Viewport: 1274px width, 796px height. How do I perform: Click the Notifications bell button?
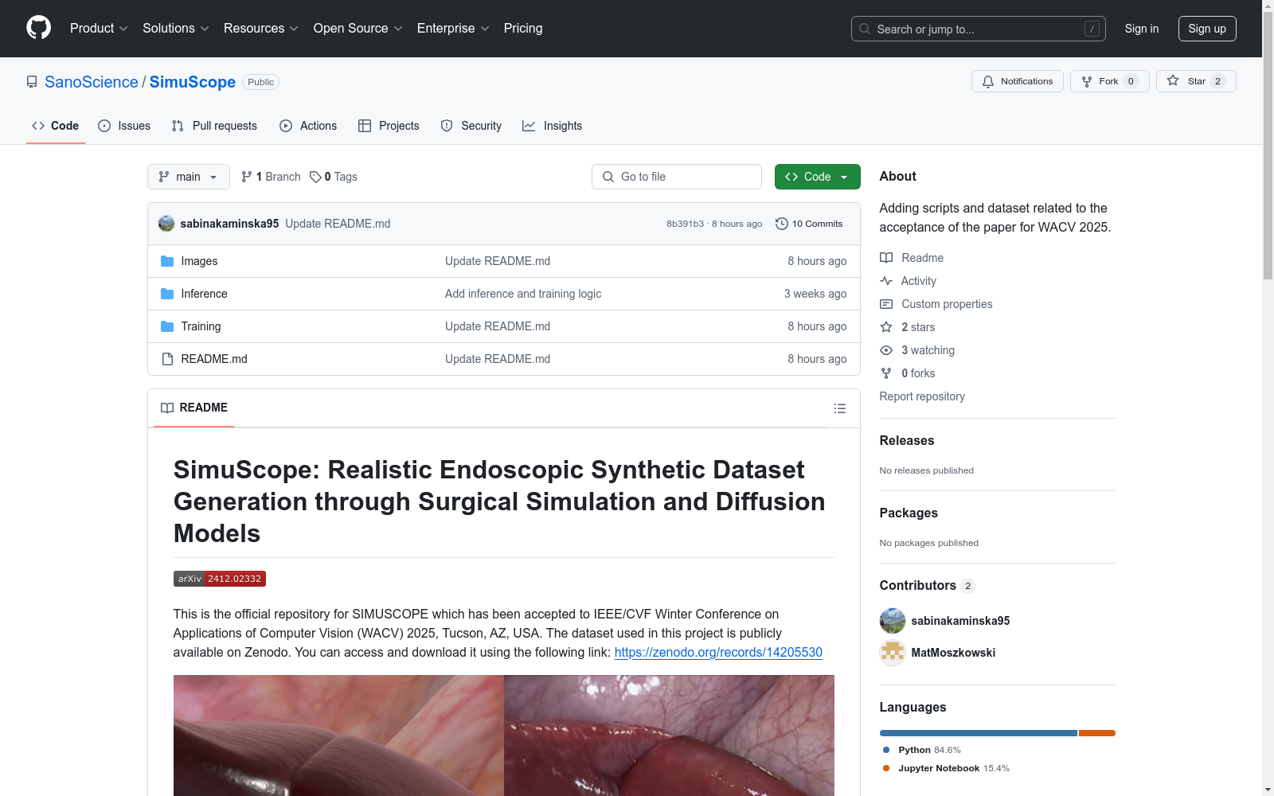1017,81
